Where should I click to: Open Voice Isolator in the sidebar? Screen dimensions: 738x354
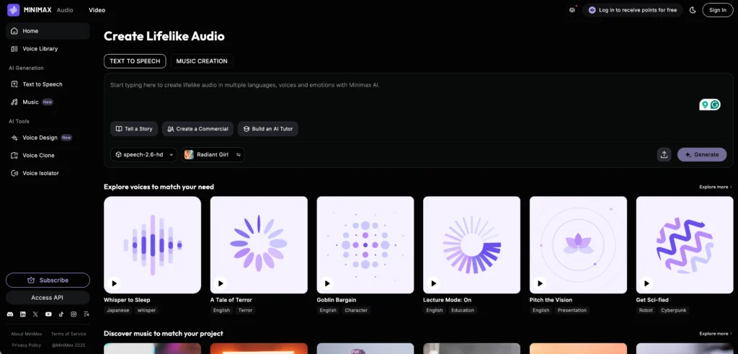[48, 173]
